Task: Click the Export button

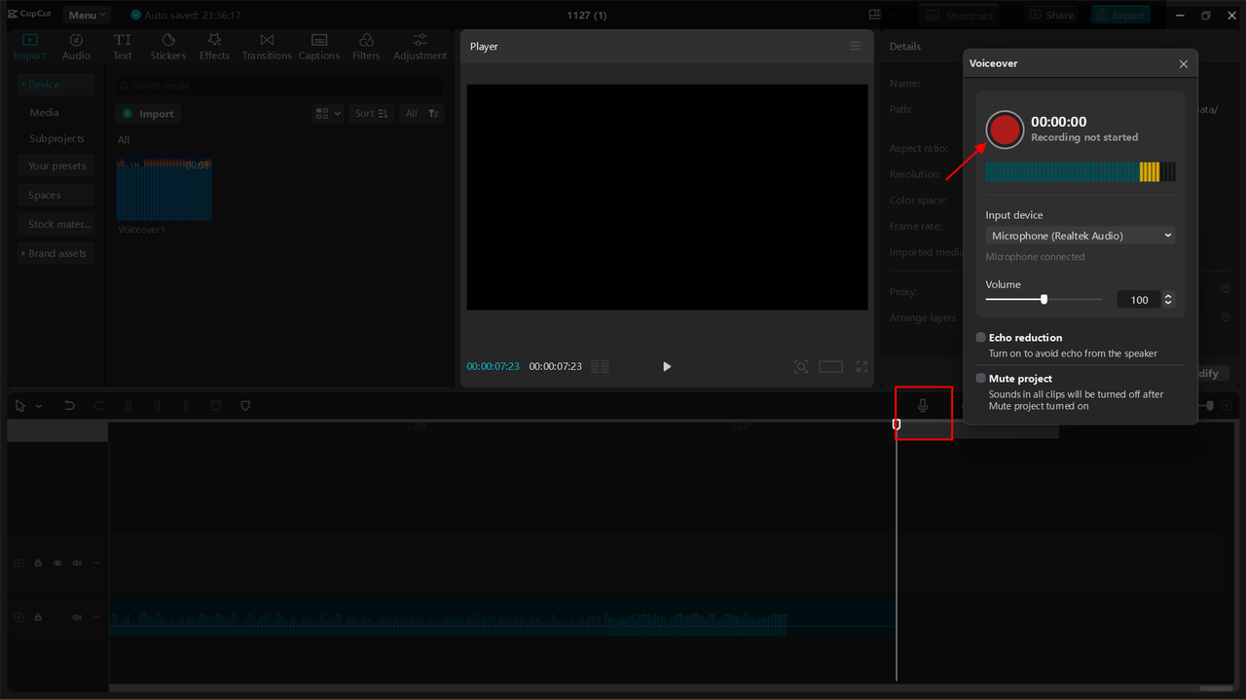Action: 1119,15
